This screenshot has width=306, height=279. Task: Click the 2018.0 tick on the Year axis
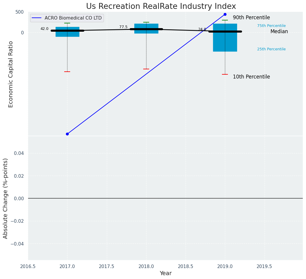pyautogui.click(x=146, y=266)
